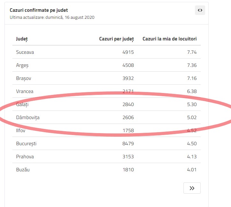Select the Ilfov county cell
The width and height of the screenshot is (231, 207).
point(21,130)
